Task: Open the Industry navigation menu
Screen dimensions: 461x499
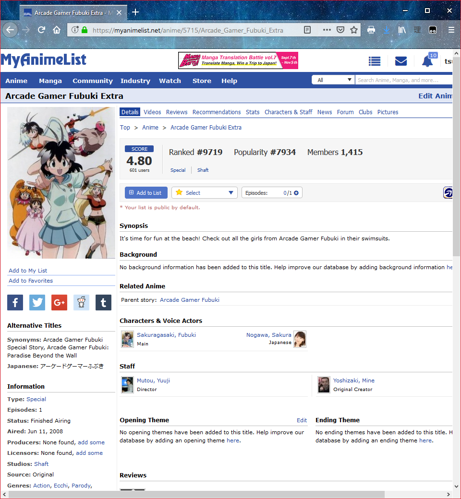Action: tap(135, 81)
